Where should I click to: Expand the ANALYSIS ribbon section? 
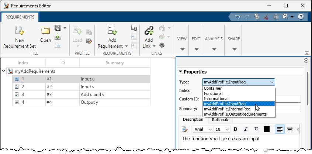click(214, 49)
